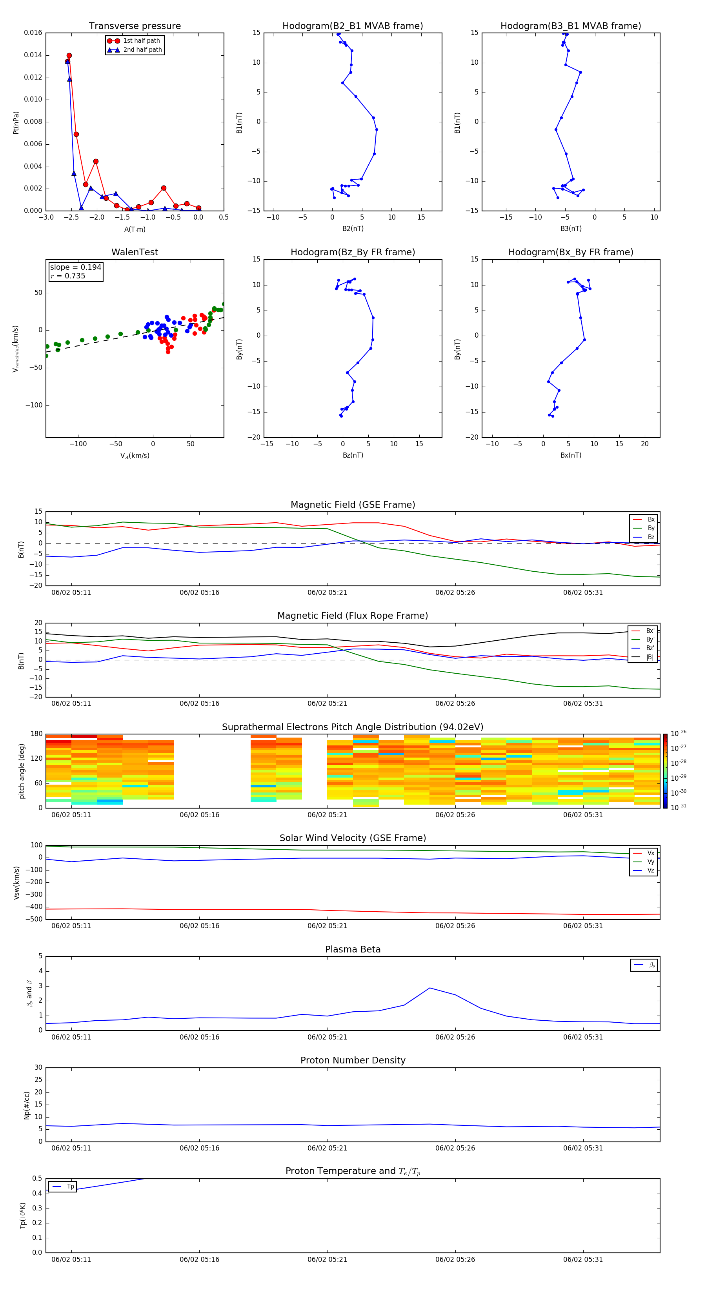
Task: Click the "Magnetic Field (GSE Frame)" title
Action: [x=353, y=505]
